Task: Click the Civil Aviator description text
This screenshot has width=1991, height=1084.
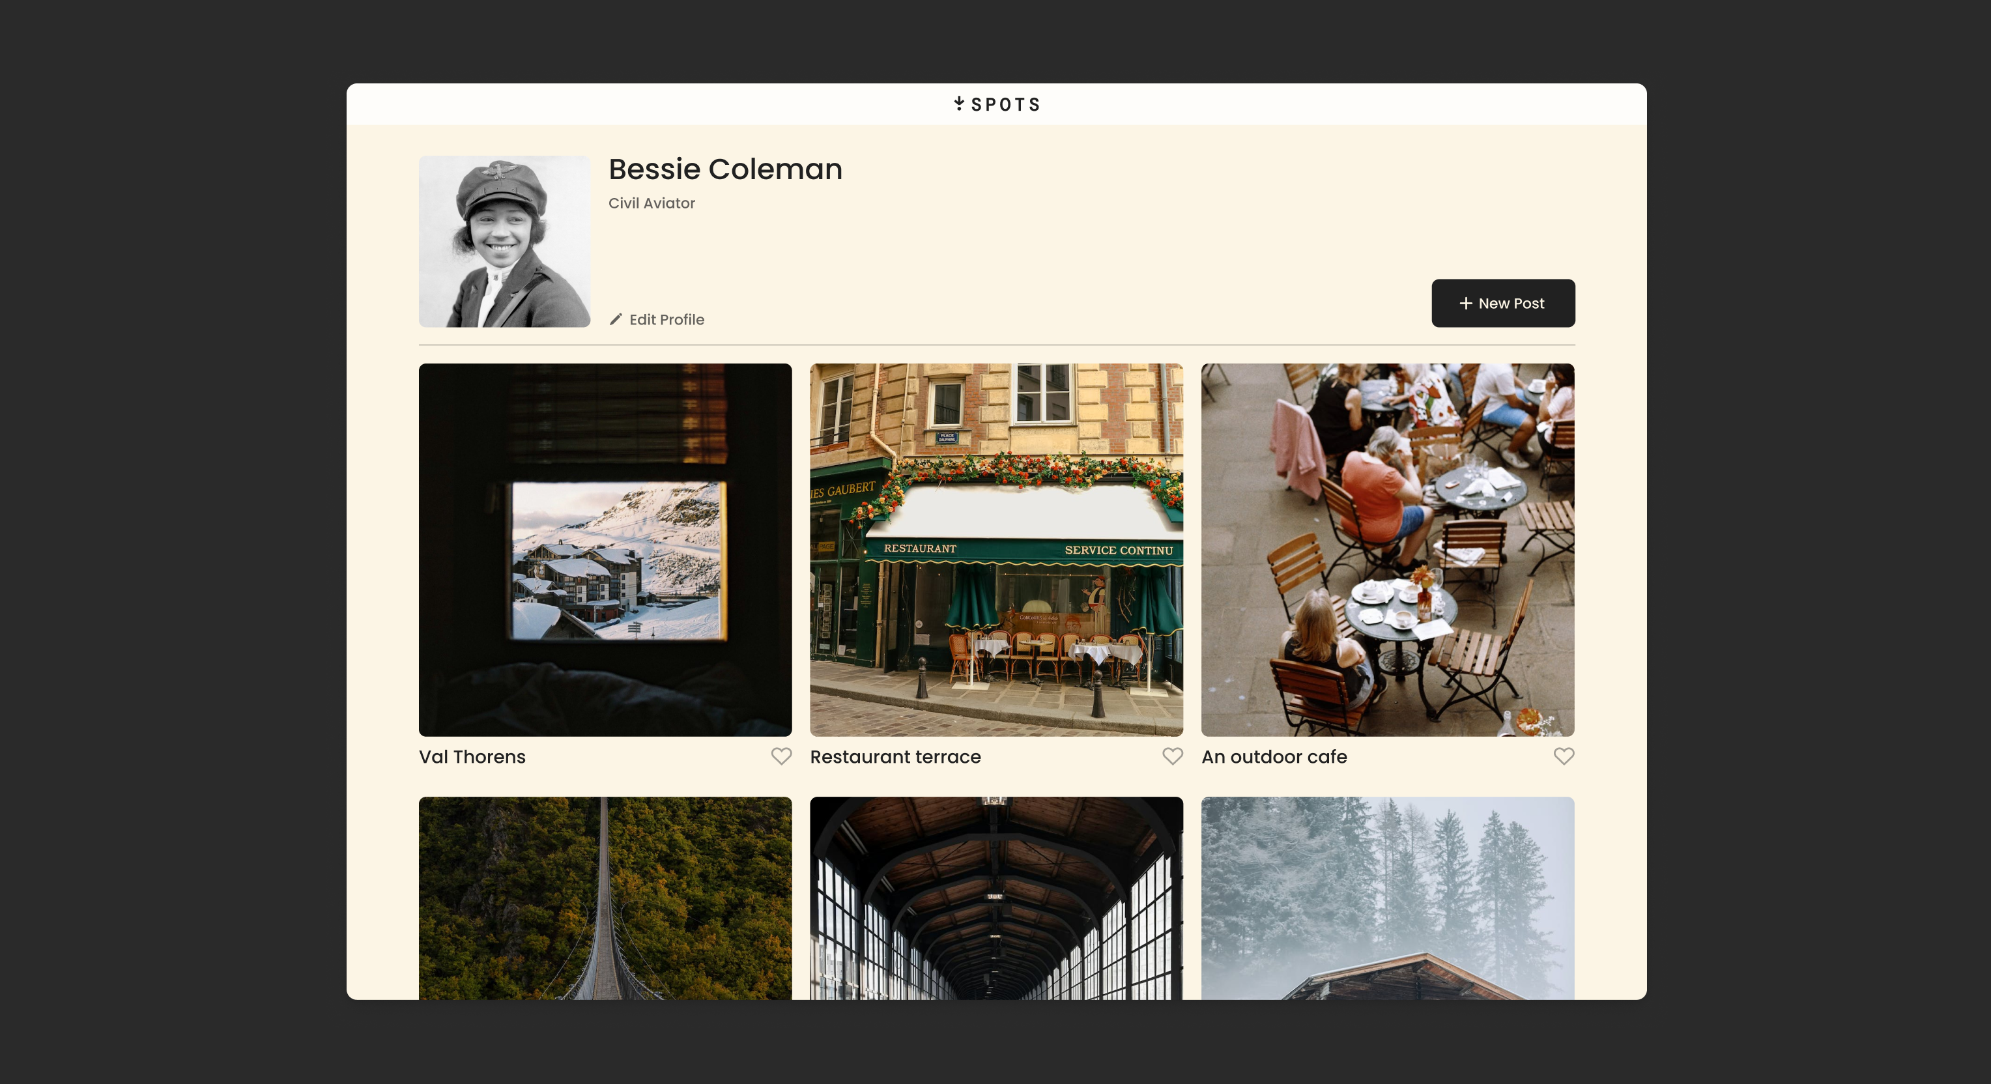Action: click(x=652, y=203)
